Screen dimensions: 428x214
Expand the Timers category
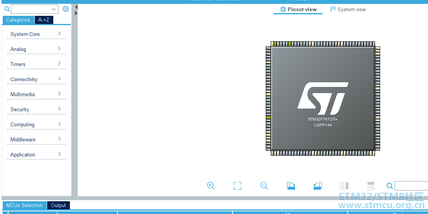pos(36,64)
